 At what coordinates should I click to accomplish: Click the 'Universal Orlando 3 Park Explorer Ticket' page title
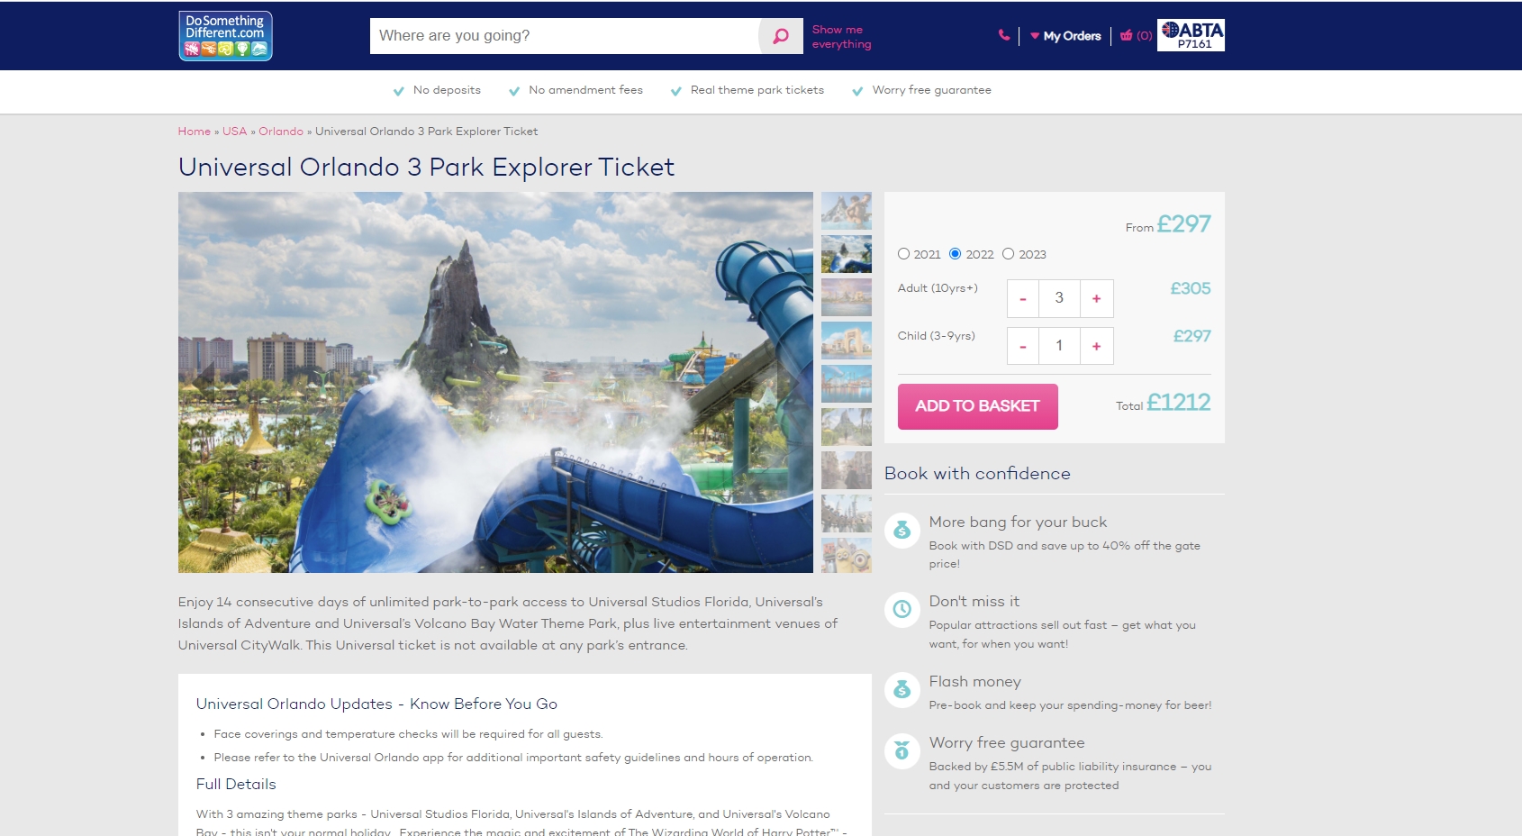pyautogui.click(x=426, y=168)
